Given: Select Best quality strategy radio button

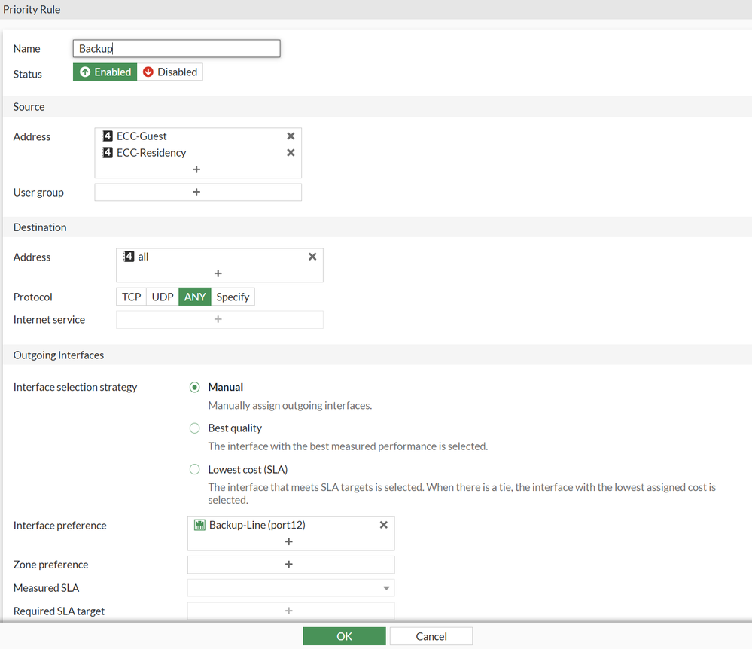Looking at the screenshot, I should tap(194, 428).
